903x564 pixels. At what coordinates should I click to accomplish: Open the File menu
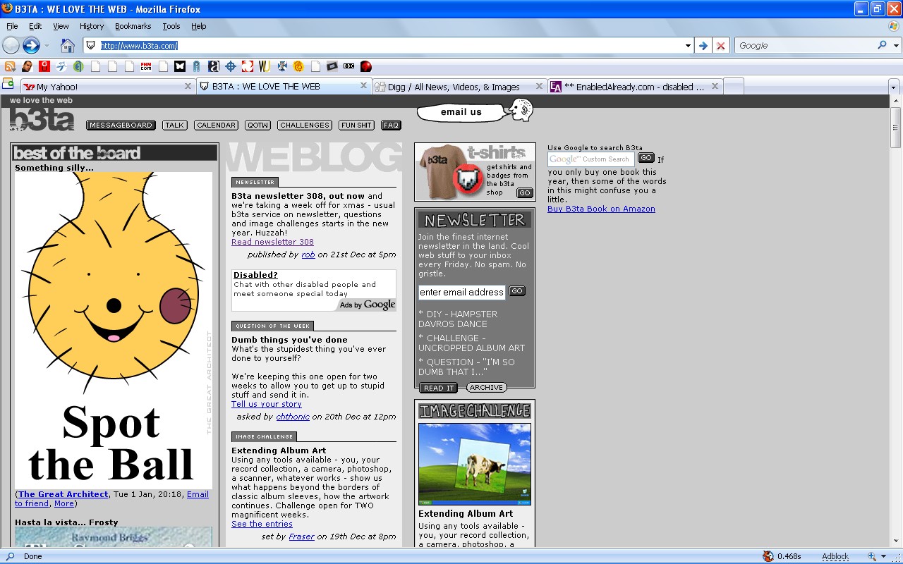click(12, 26)
